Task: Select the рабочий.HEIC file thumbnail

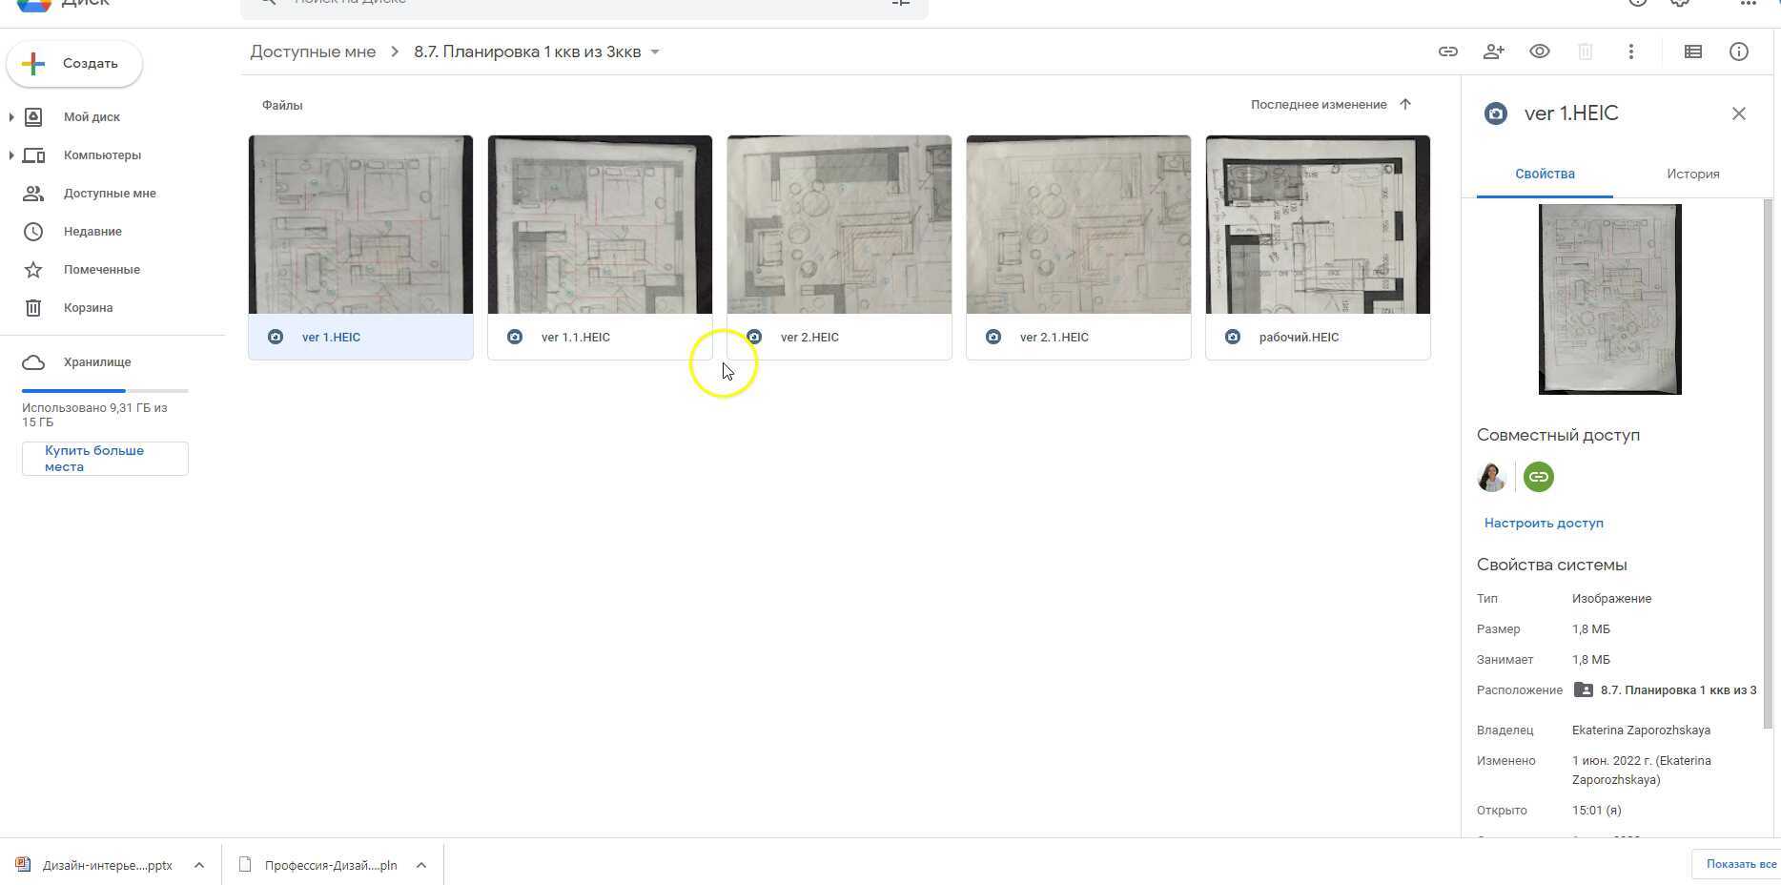Action: [x=1317, y=225]
